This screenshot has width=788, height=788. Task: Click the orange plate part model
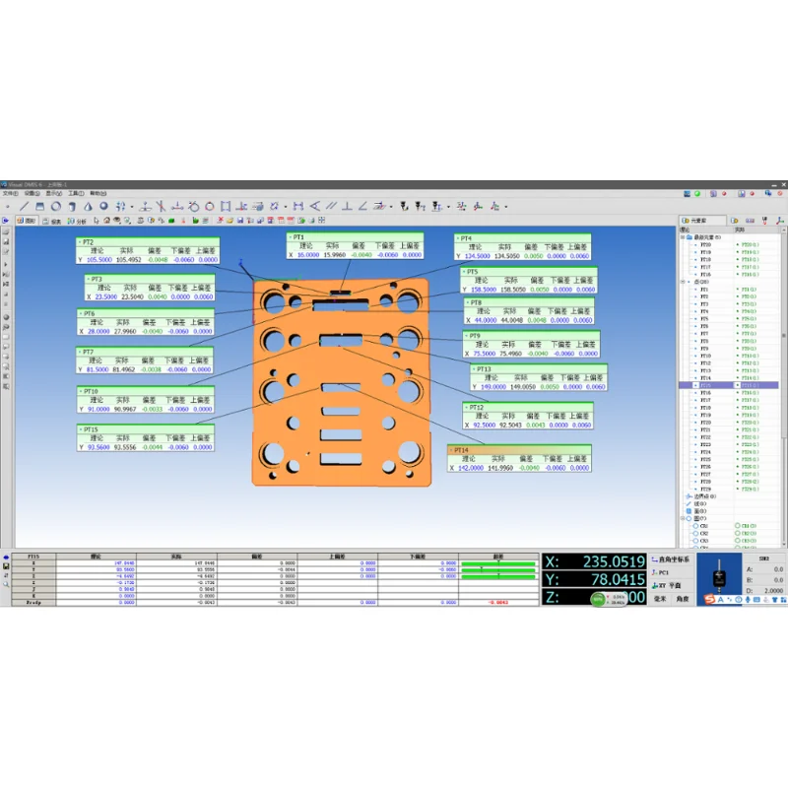(x=341, y=382)
